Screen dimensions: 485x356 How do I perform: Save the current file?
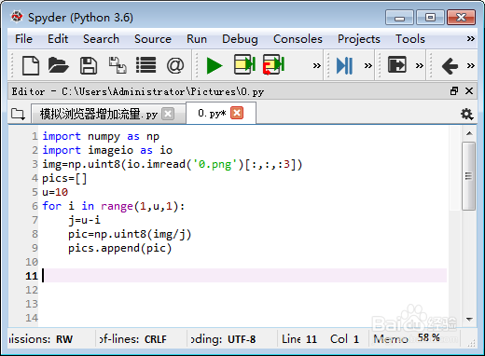pos(89,65)
